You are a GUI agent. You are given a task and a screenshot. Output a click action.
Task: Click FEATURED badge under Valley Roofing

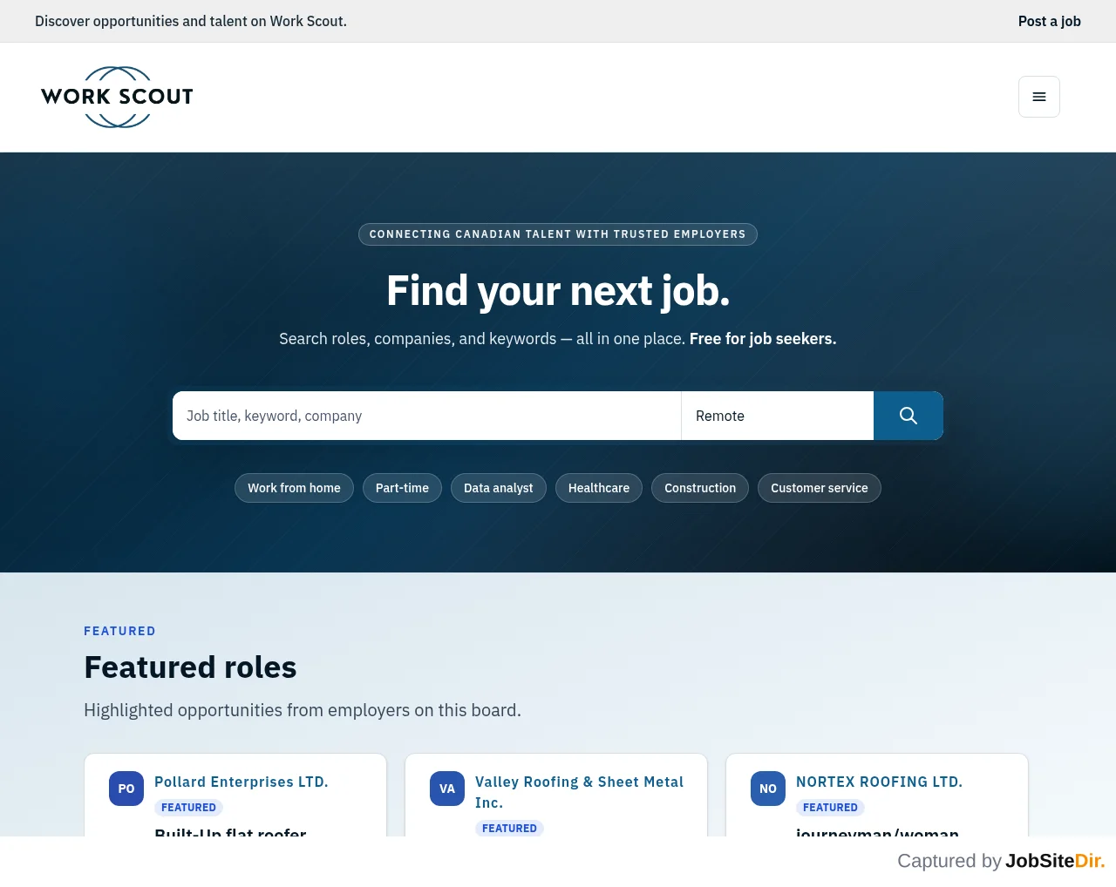pyautogui.click(x=509, y=829)
